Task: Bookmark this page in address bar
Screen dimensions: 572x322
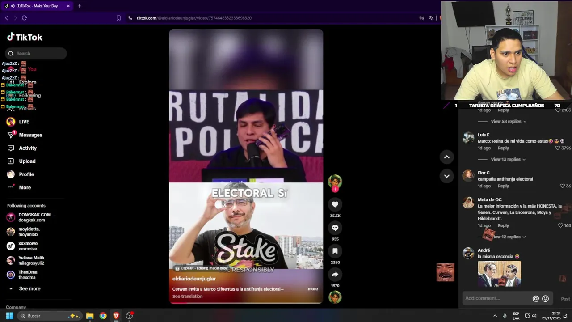Action: [118, 18]
